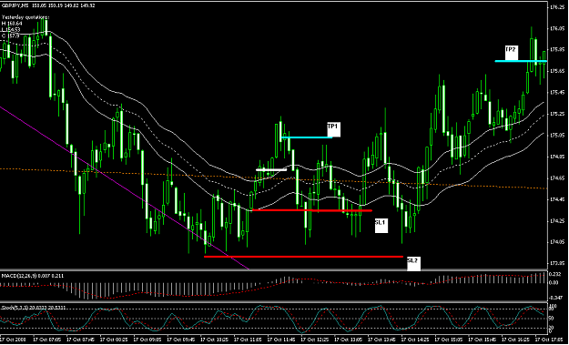This screenshot has height=345, width=569.
Task: Click 173.85 on the price axis
Action: 556,263
